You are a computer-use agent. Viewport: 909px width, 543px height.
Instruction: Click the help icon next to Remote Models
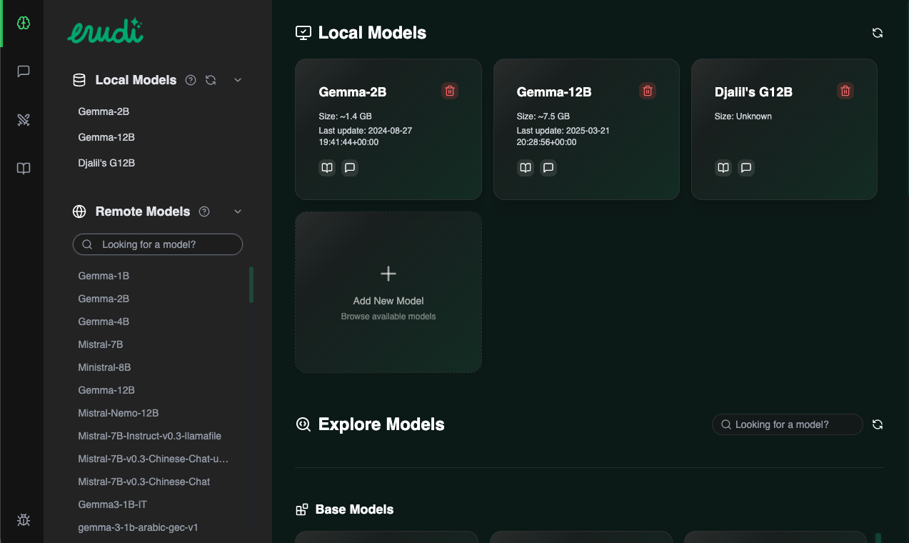click(204, 211)
